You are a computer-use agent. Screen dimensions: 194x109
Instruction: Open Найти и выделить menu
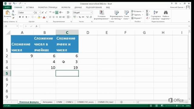166,15
